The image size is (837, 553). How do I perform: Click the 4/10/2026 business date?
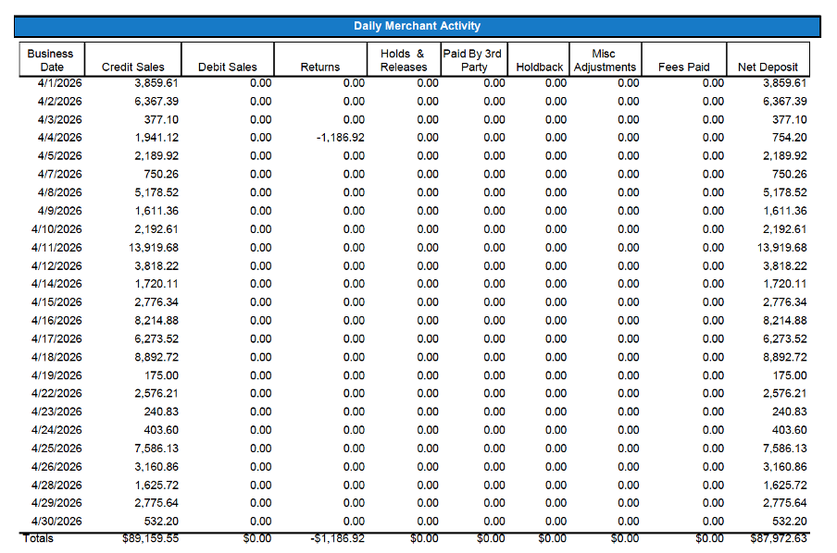click(x=56, y=229)
